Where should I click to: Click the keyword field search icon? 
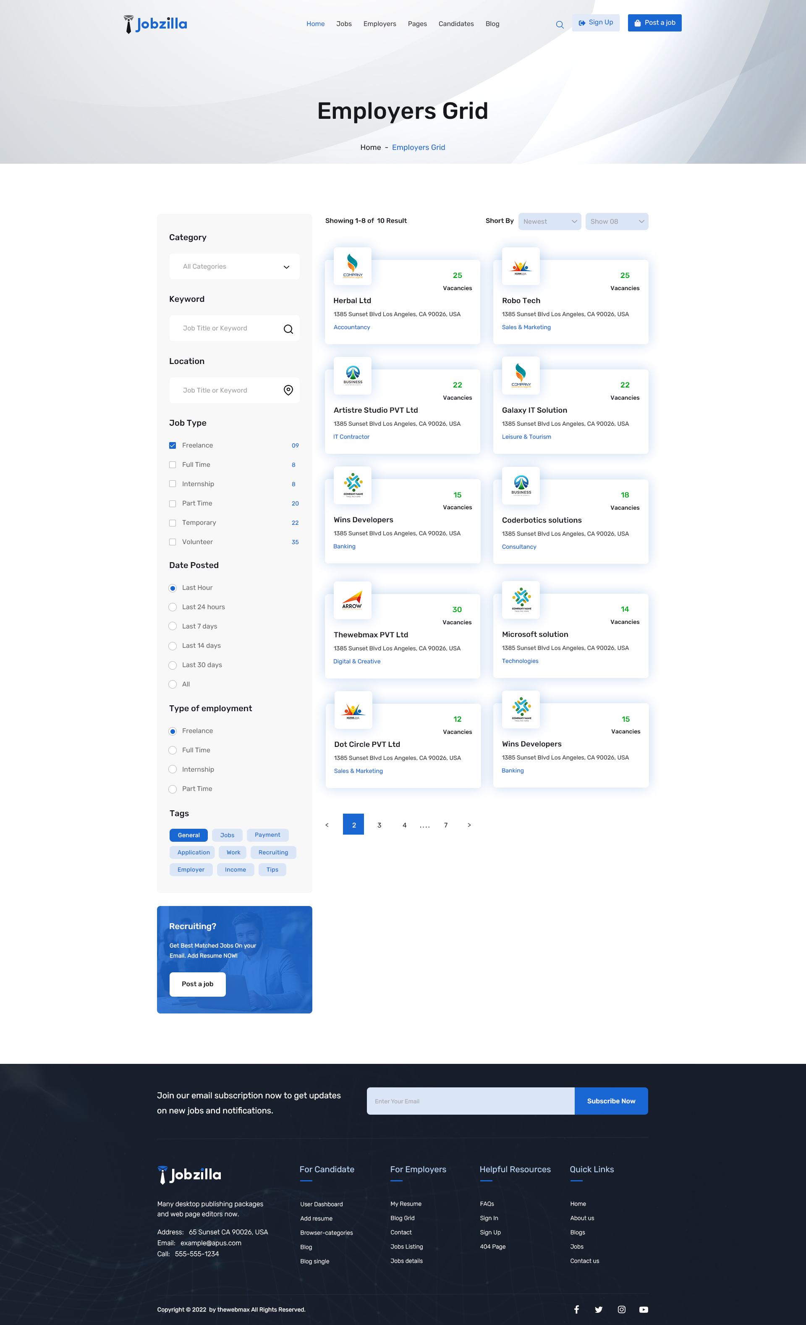(288, 329)
